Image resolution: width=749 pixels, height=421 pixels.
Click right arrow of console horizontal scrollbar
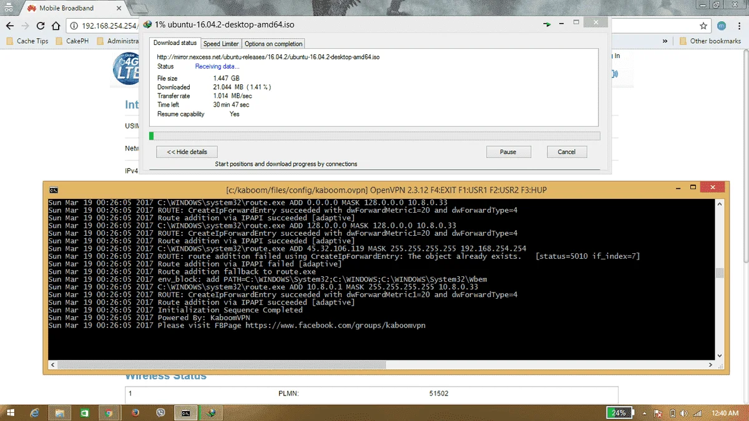710,364
